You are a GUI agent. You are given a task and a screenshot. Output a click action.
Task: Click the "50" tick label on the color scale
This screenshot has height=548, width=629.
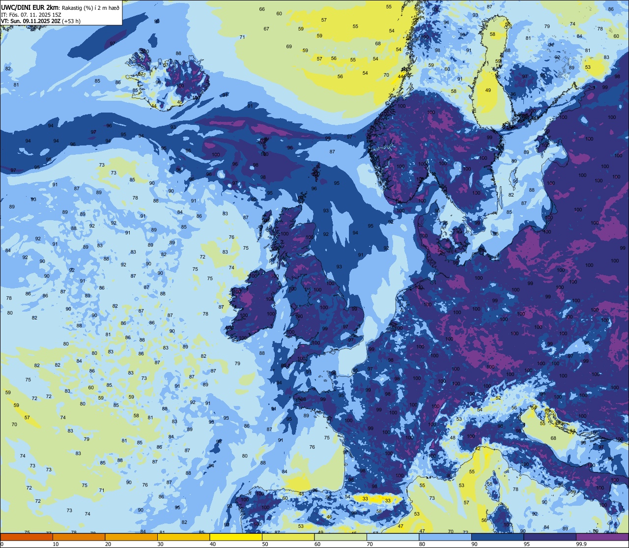265,544
